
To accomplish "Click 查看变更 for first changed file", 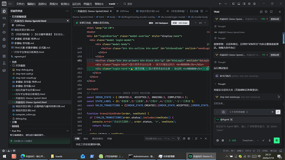I will click(275, 19).
